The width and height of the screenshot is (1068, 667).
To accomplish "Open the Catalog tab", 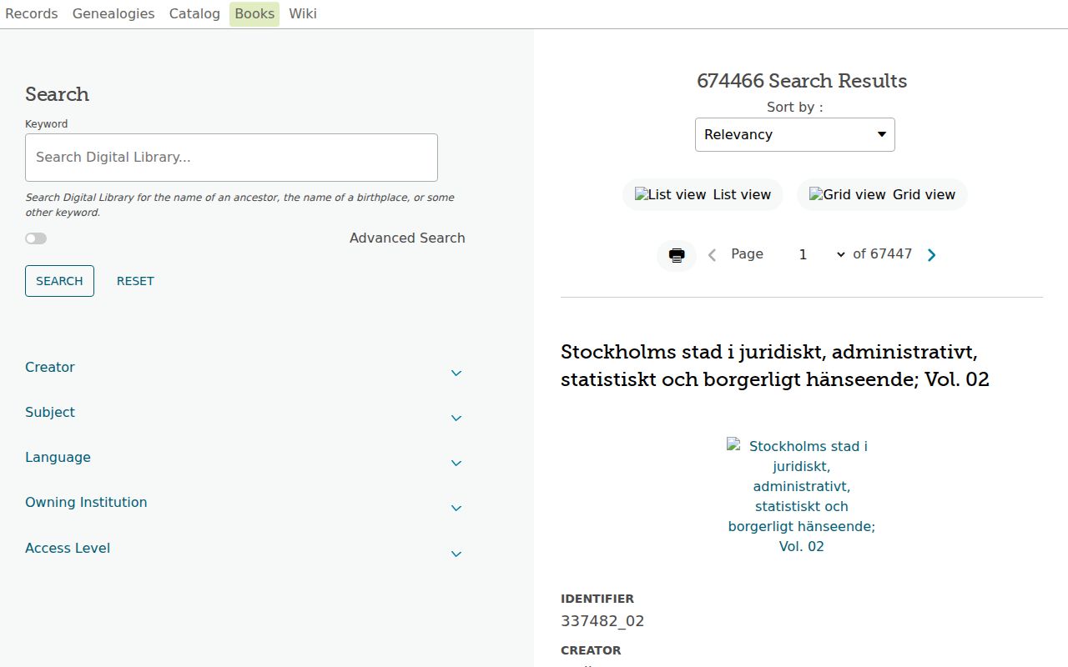I will [x=194, y=14].
